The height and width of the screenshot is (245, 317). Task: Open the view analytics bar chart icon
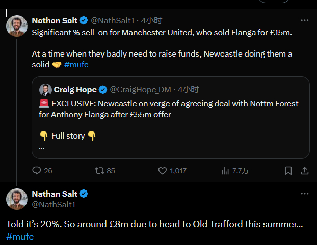point(225,171)
